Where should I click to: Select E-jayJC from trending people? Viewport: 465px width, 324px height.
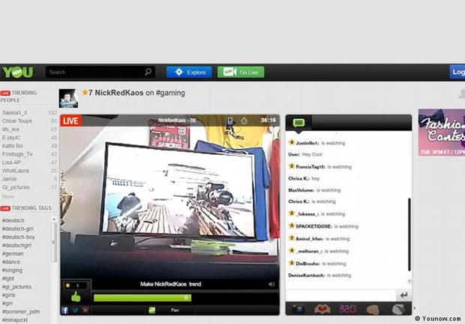pos(11,138)
